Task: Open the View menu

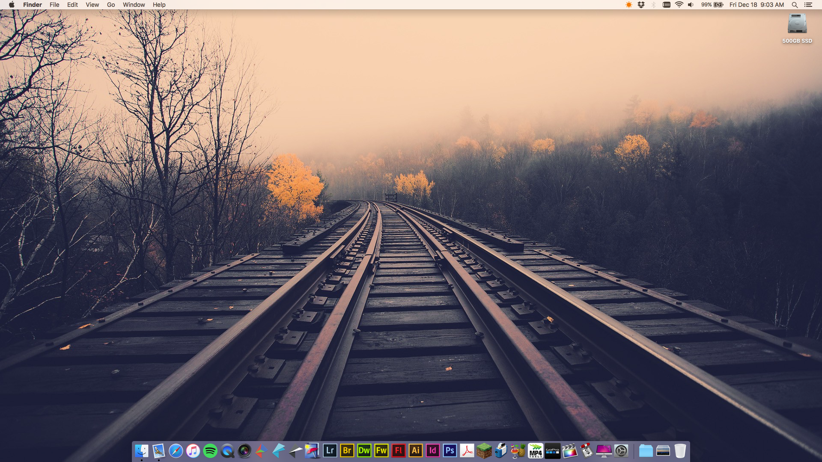Action: [x=92, y=5]
